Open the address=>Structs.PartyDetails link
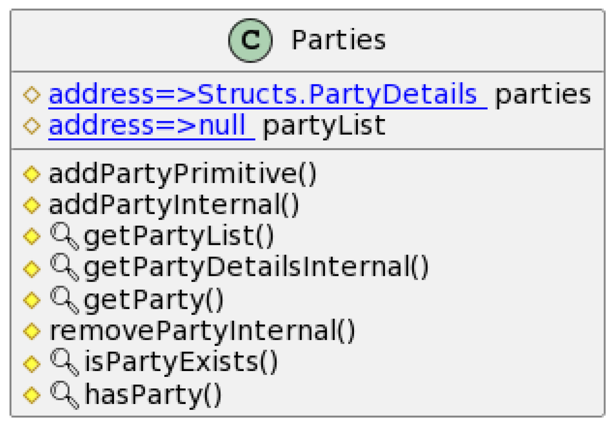The height and width of the screenshot is (426, 613). pos(267,94)
